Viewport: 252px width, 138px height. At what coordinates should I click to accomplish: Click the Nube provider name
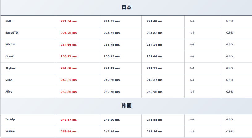(x=9, y=80)
